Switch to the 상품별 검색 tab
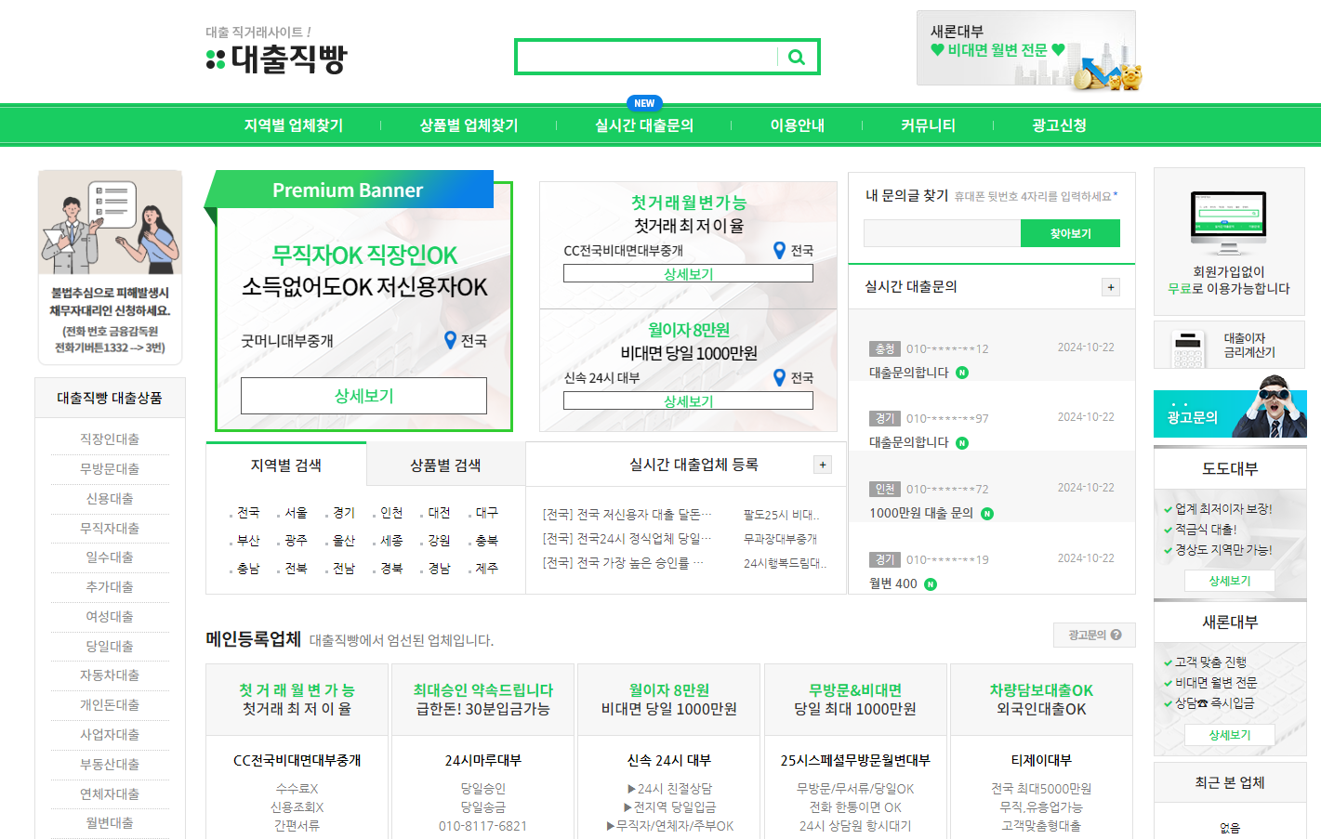This screenshot has width=1321, height=839. (x=444, y=464)
